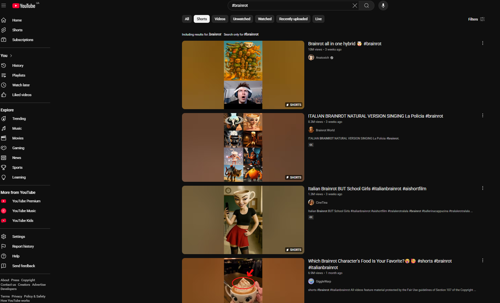500x303 pixels.
Task: Click the ITALIAN BRAINROT NATURAL VERSION title
Action: [x=375, y=116]
